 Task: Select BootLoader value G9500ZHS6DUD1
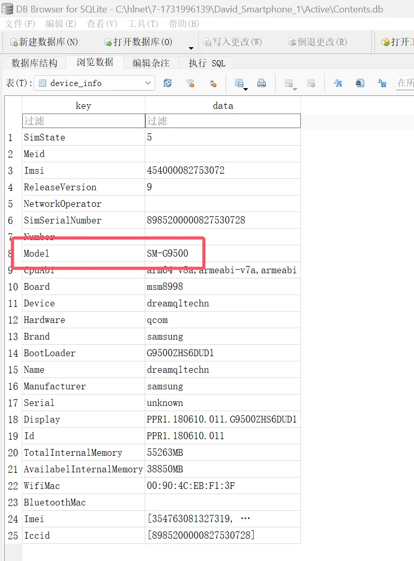(x=223, y=353)
